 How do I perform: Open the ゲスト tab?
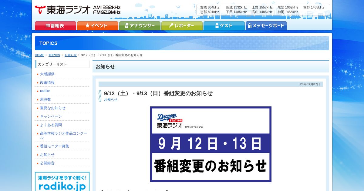224,26
